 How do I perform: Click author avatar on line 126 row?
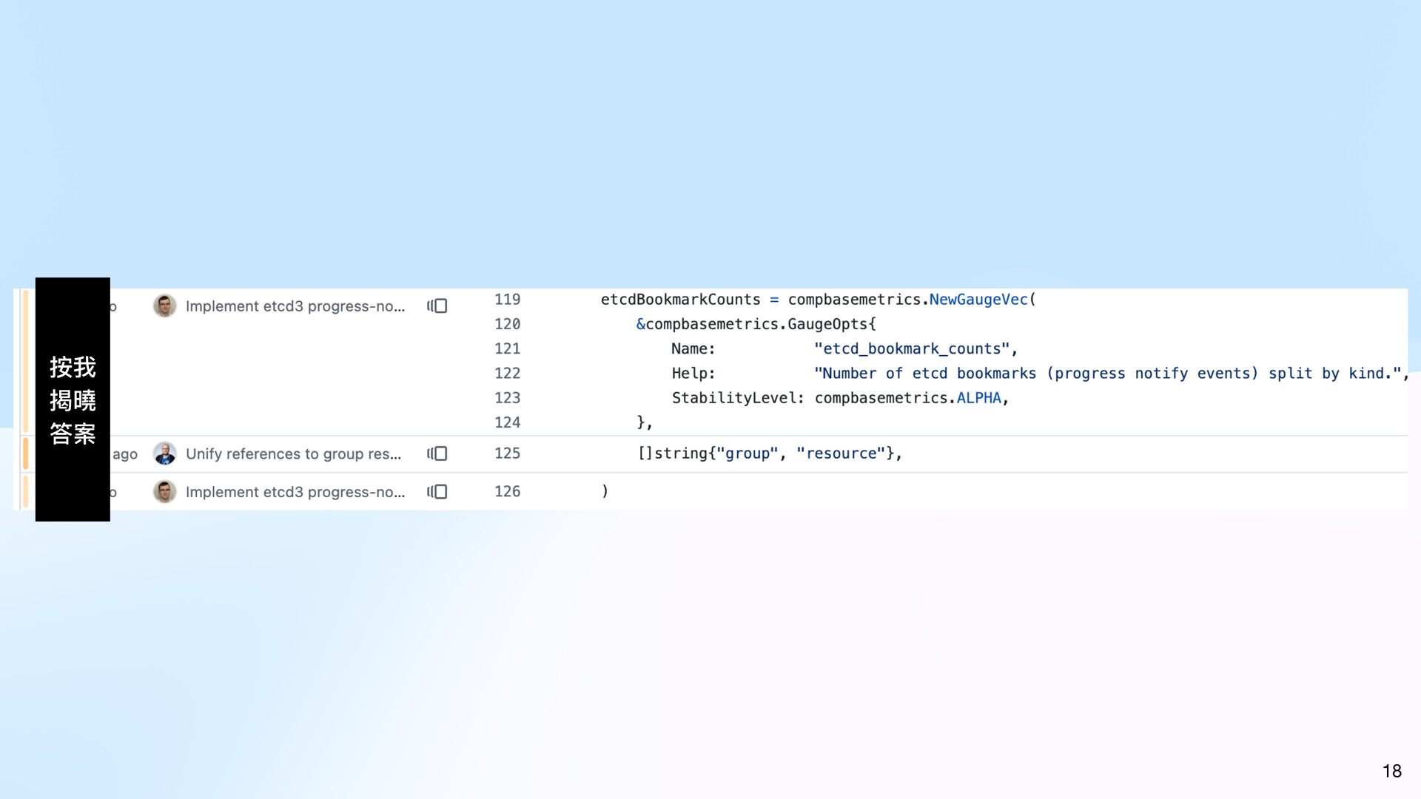click(164, 491)
